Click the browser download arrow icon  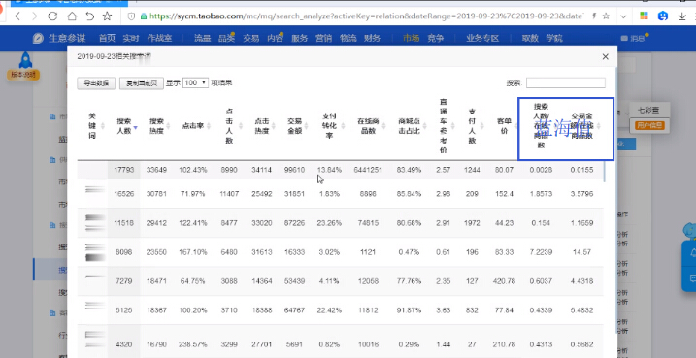click(x=682, y=16)
